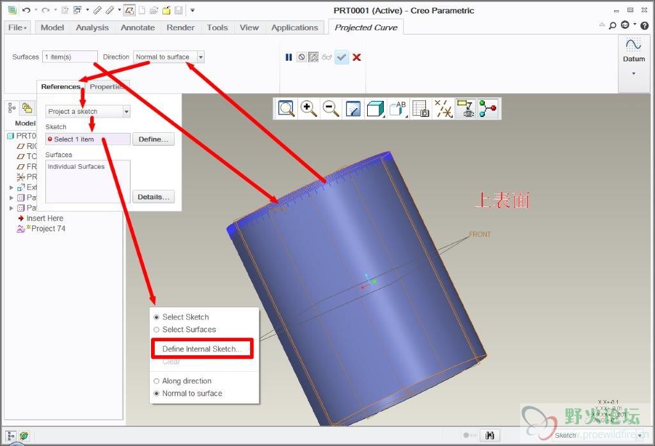Pause the Projected Curve feature tool
This screenshot has height=446, width=655.
[x=288, y=57]
